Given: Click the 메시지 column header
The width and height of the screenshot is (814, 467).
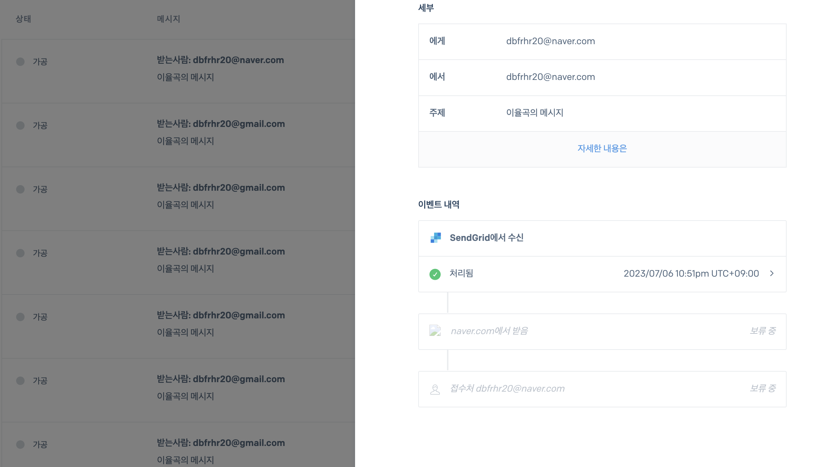Looking at the screenshot, I should 168,19.
